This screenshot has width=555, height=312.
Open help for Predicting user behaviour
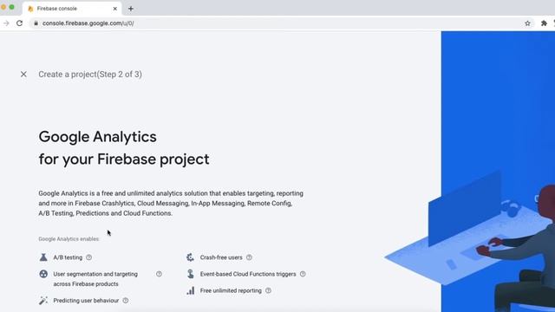125,301
